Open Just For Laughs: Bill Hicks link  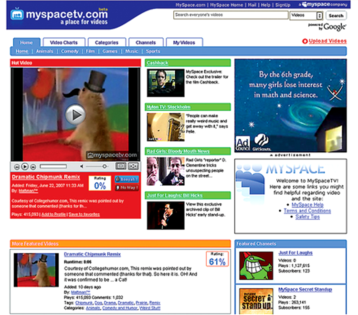(175, 195)
